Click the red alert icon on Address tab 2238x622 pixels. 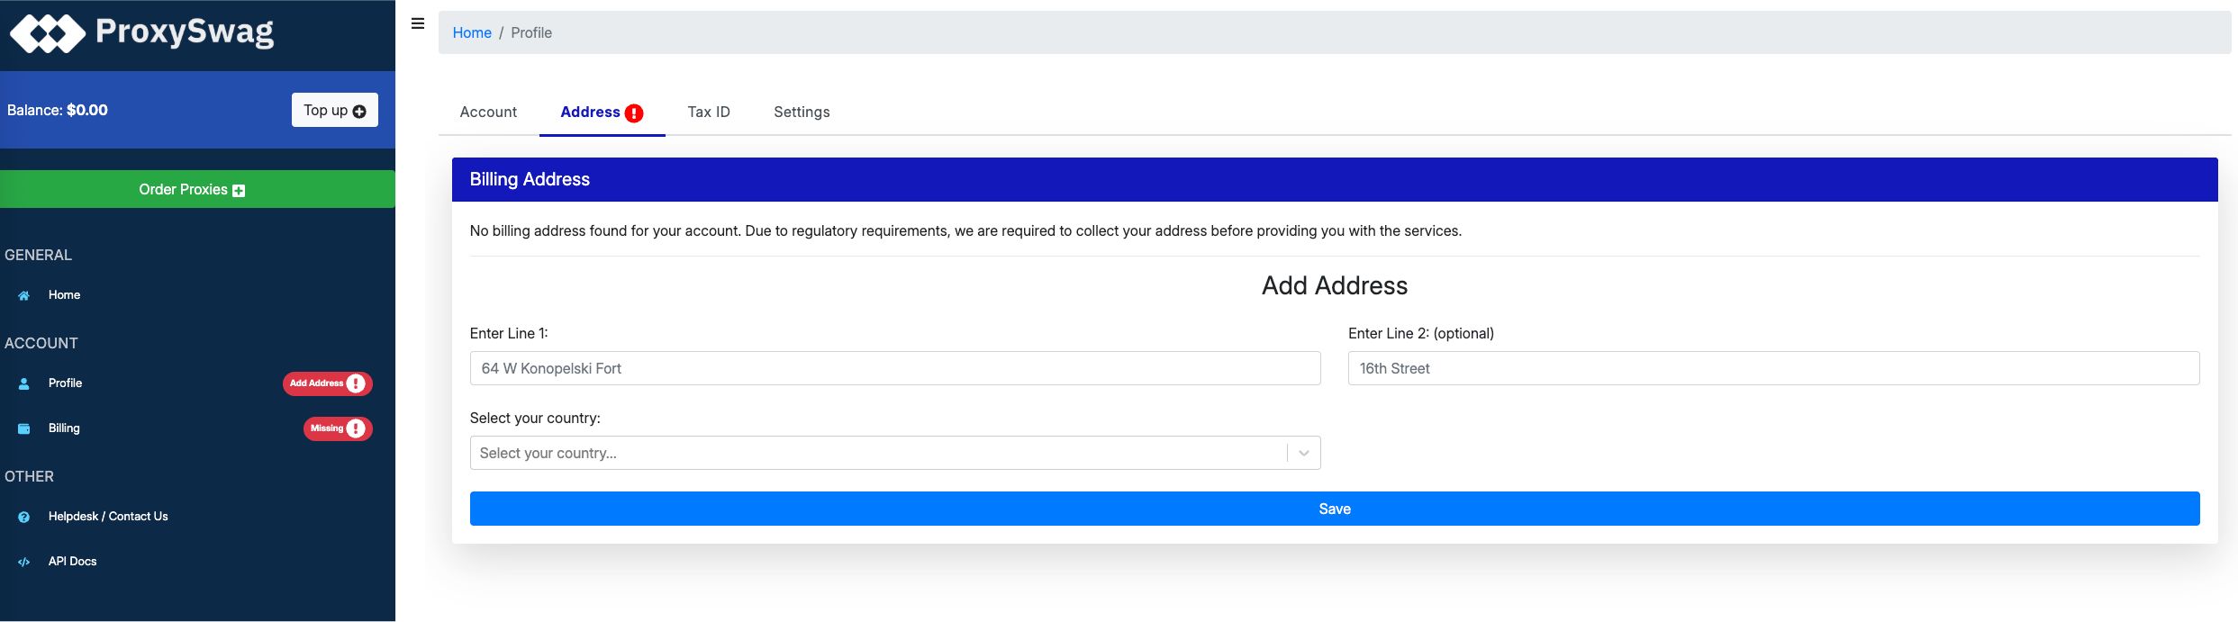tap(634, 113)
